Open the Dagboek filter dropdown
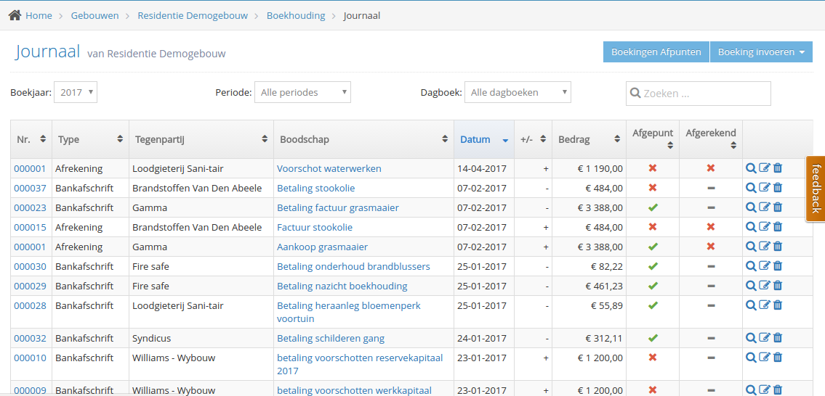The width and height of the screenshot is (825, 396). click(x=518, y=92)
